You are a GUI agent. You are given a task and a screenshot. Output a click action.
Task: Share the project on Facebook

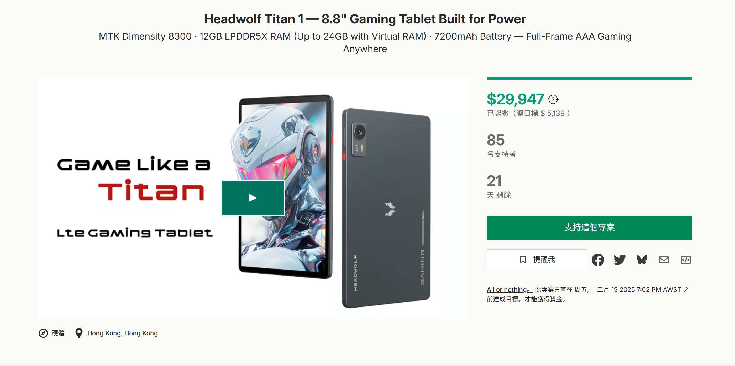pos(597,260)
